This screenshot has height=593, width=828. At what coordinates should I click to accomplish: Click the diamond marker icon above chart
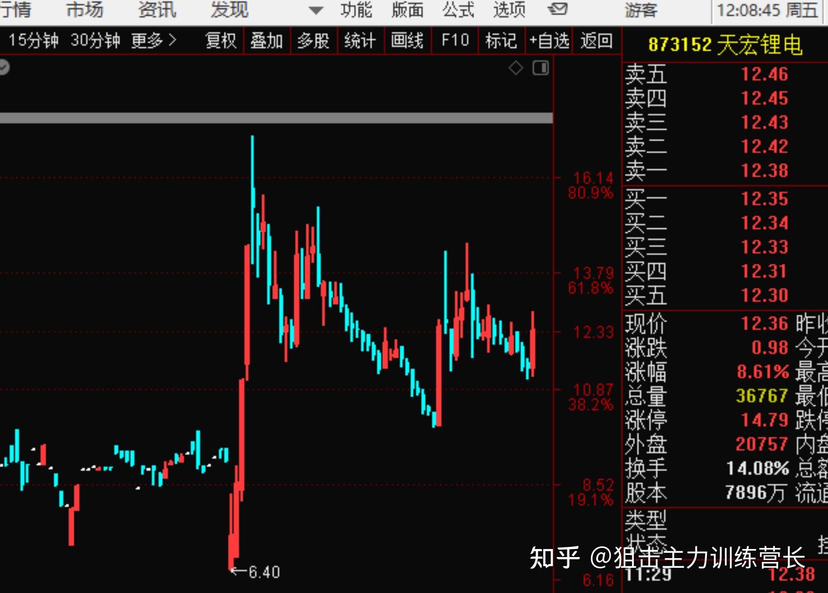pyautogui.click(x=515, y=68)
